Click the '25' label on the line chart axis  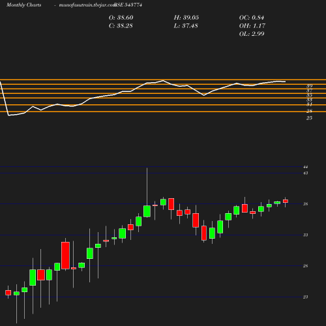pos(310,118)
